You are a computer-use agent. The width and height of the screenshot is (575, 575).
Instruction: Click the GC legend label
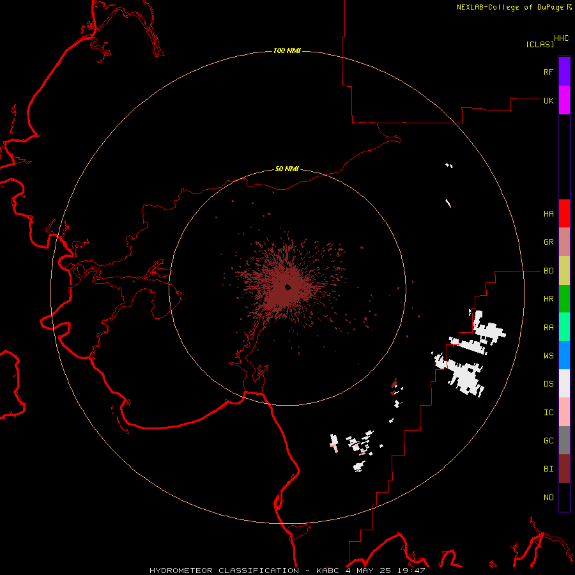pos(548,441)
